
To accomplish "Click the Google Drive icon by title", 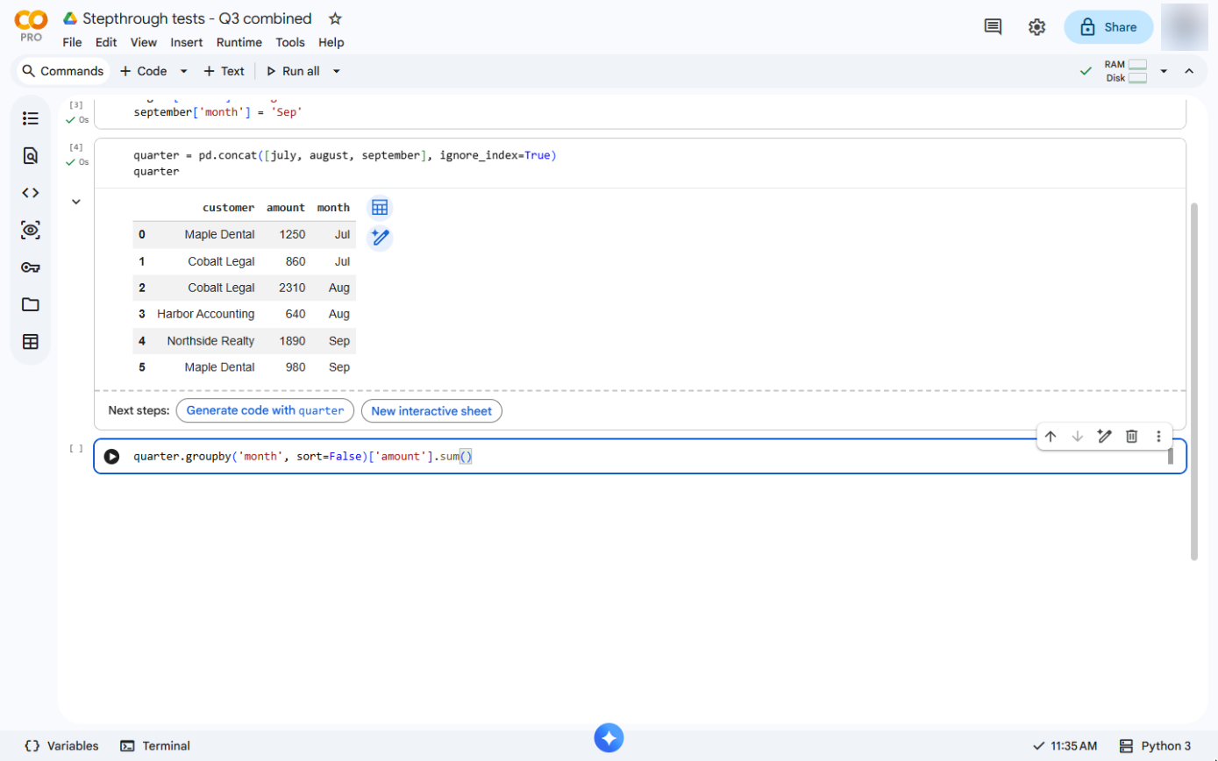I will 71,18.
